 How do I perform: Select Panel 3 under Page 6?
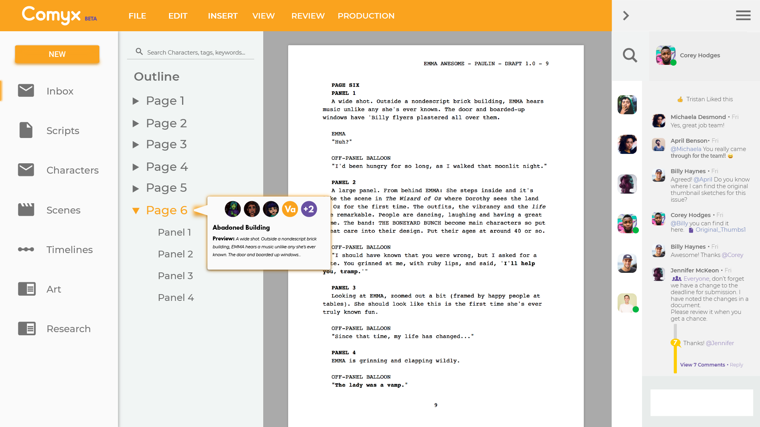coord(175,276)
